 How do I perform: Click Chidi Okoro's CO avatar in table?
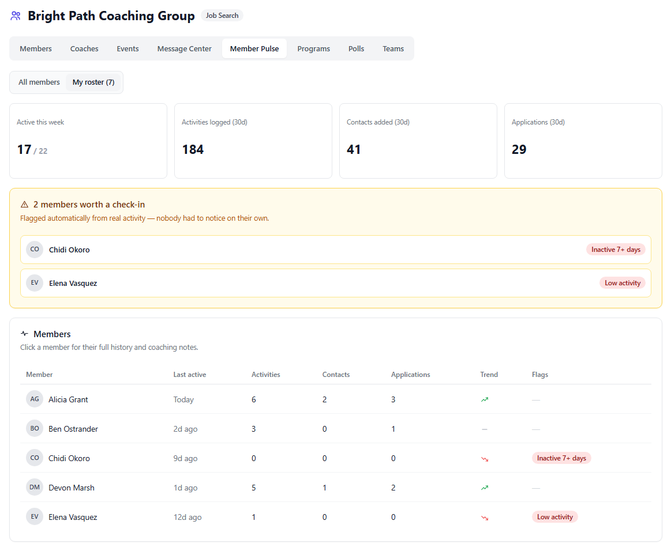point(35,458)
